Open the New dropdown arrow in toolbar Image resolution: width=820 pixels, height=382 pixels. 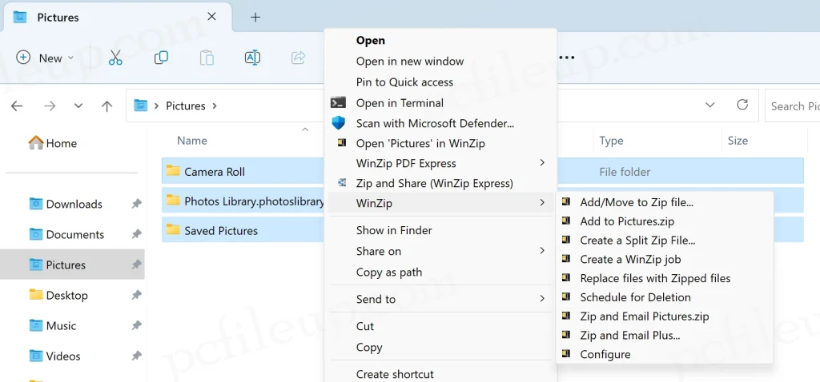click(x=71, y=58)
